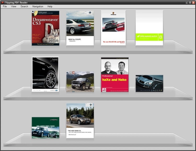Close the Flipping PDF Reader window

click(193, 3)
